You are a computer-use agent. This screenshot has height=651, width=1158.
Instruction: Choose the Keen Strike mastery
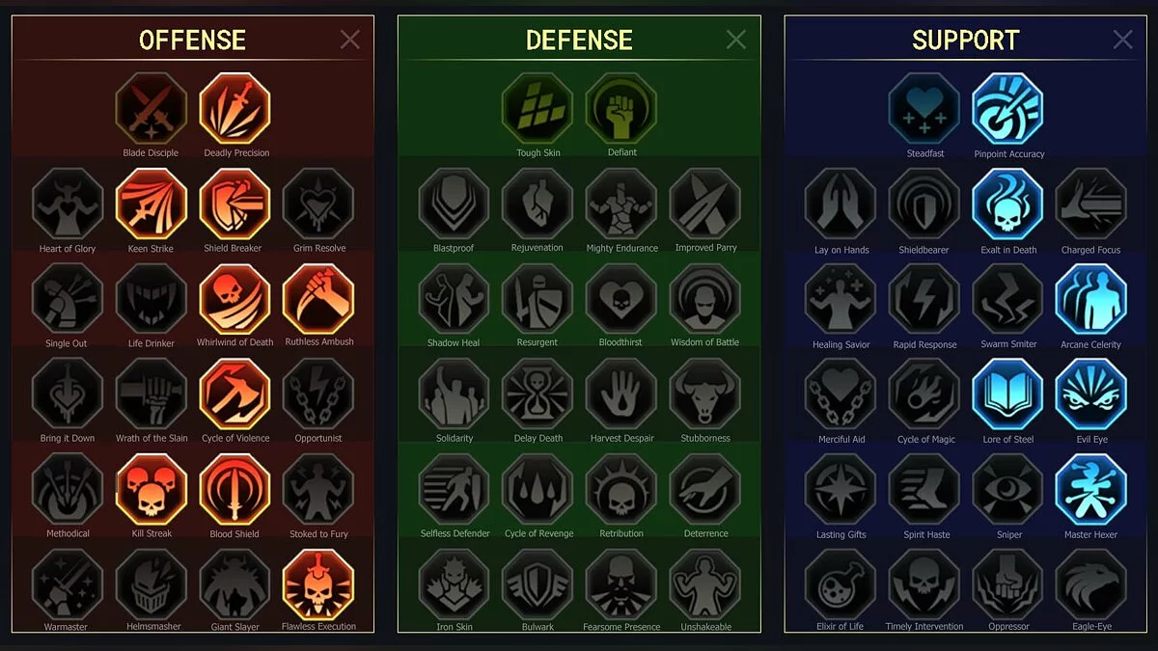click(152, 203)
